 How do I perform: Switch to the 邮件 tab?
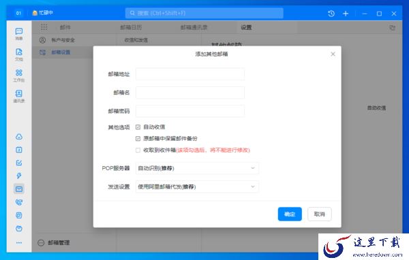[x=65, y=27]
